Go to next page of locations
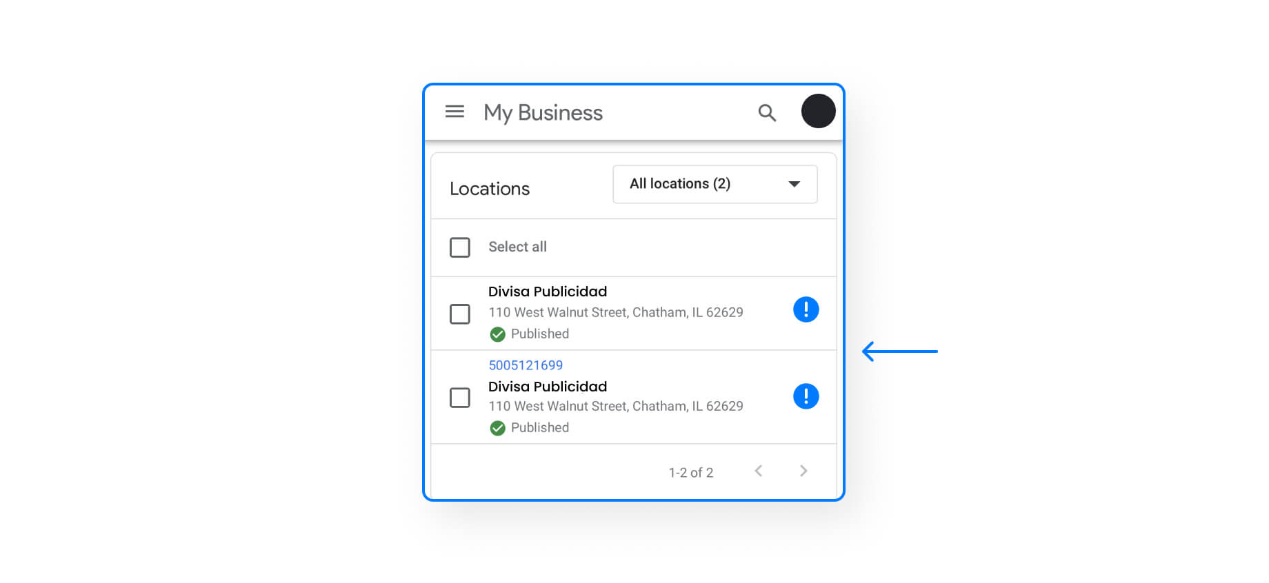The width and height of the screenshot is (1269, 583). coord(803,471)
